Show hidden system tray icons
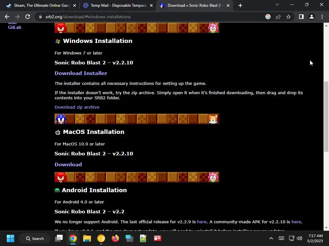The width and height of the screenshot is (329, 246). (271, 238)
